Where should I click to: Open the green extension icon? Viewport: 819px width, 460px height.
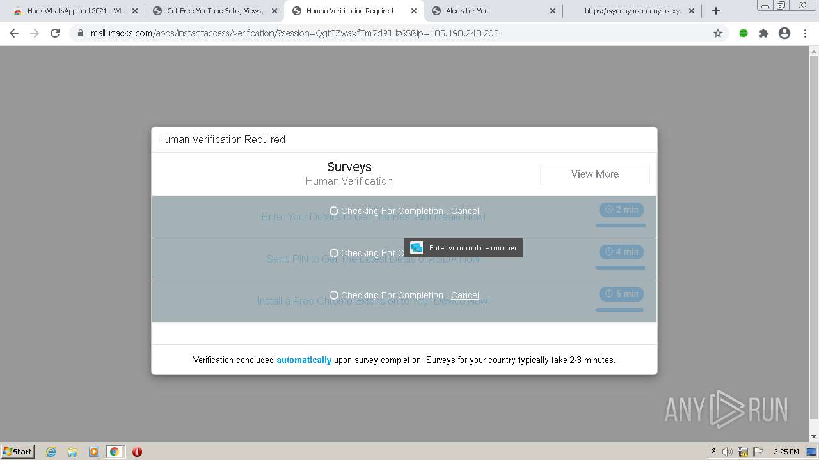pyautogui.click(x=743, y=33)
